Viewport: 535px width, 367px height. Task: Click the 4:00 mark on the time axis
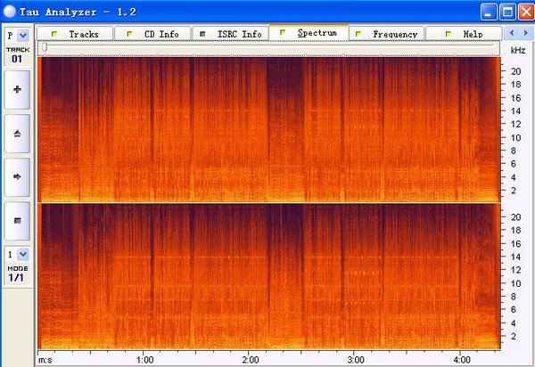point(462,360)
